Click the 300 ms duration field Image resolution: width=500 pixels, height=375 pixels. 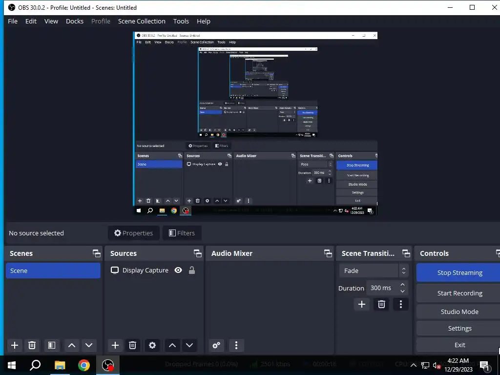382,288
